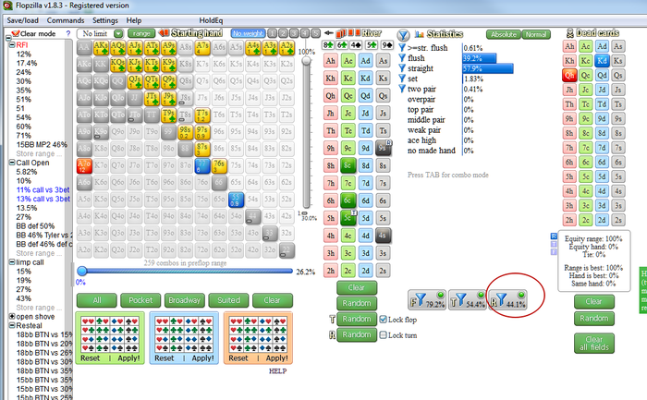Screen dimensions: 647x400
Task: Deselect the 5c turn card on board
Action: coord(348,217)
